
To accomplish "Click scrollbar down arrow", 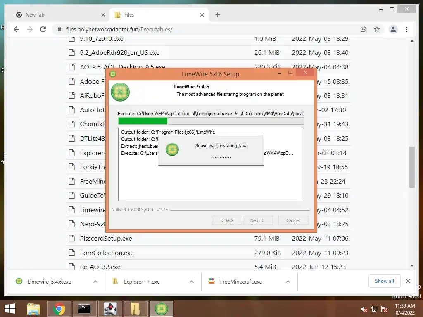I will (412, 266).
